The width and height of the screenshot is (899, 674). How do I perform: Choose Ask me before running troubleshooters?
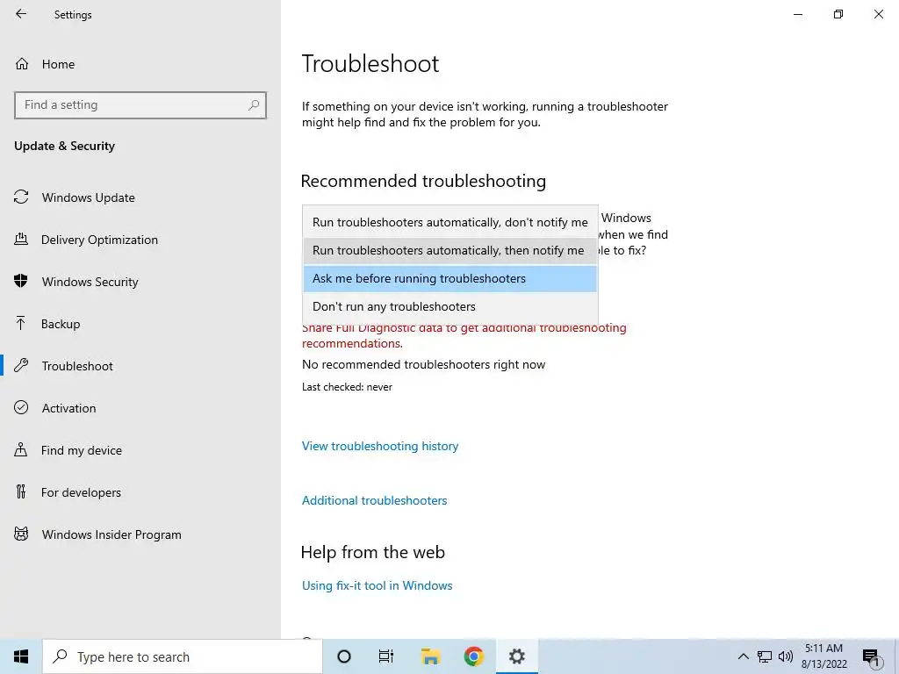[x=450, y=278]
